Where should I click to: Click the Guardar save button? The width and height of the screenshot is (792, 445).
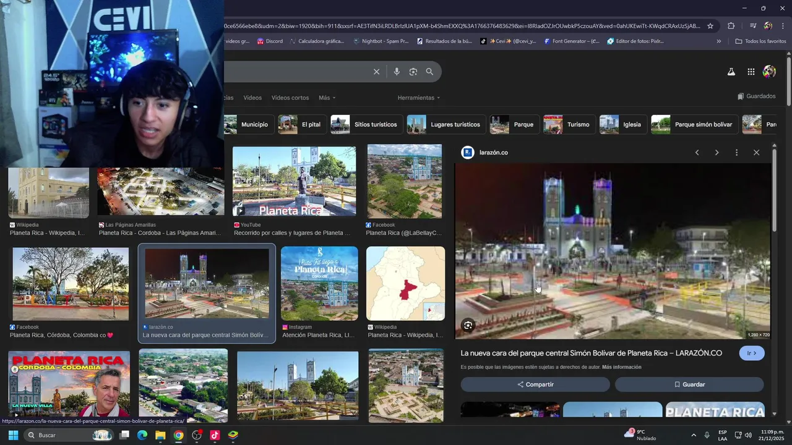[689, 384]
